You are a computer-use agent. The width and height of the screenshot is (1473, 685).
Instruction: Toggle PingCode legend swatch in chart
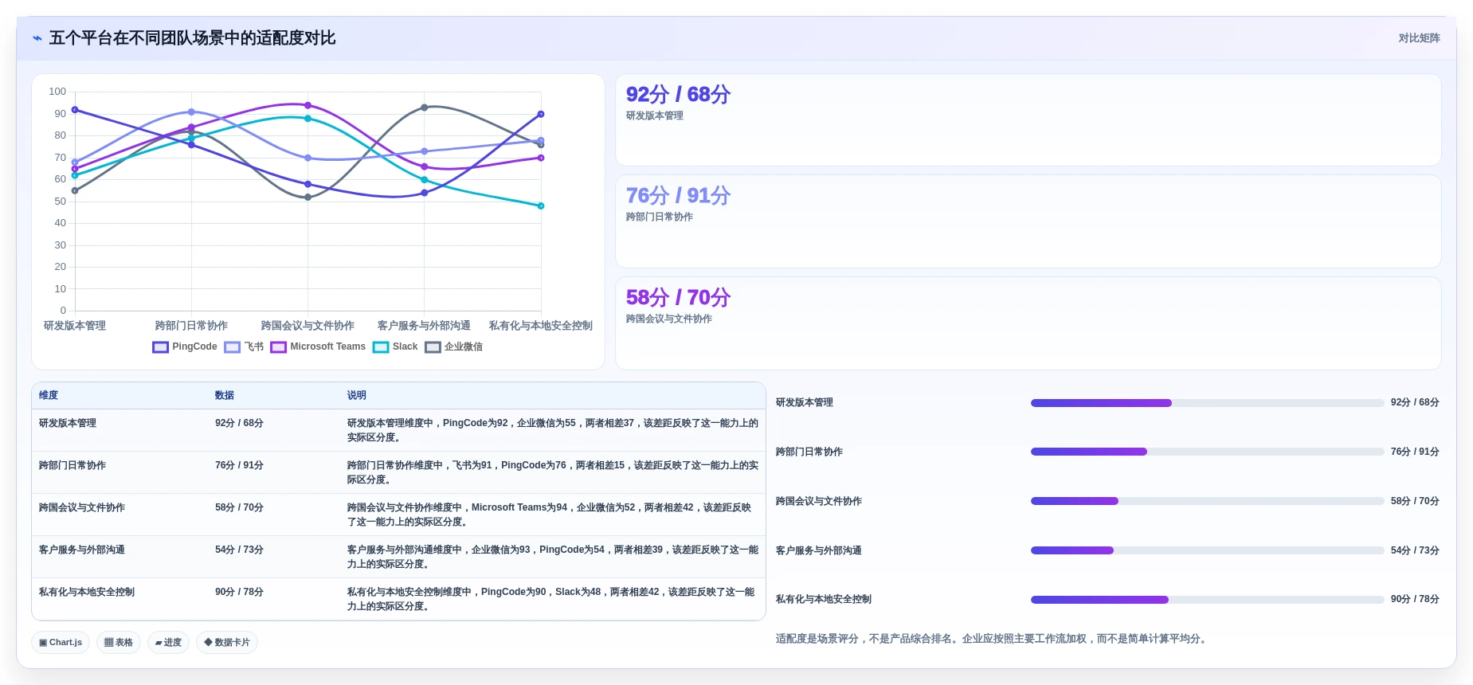click(160, 347)
